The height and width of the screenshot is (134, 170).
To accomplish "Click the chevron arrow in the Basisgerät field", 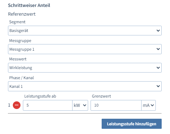I will coord(158,31).
